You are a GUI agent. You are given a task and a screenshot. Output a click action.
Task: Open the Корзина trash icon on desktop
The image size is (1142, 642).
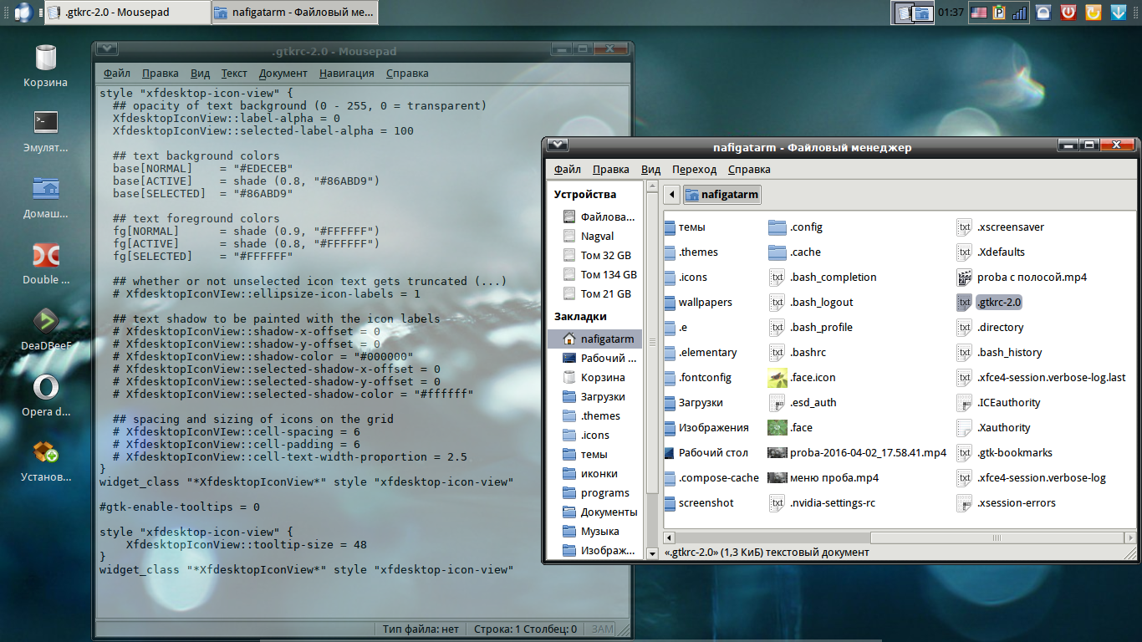tap(45, 59)
